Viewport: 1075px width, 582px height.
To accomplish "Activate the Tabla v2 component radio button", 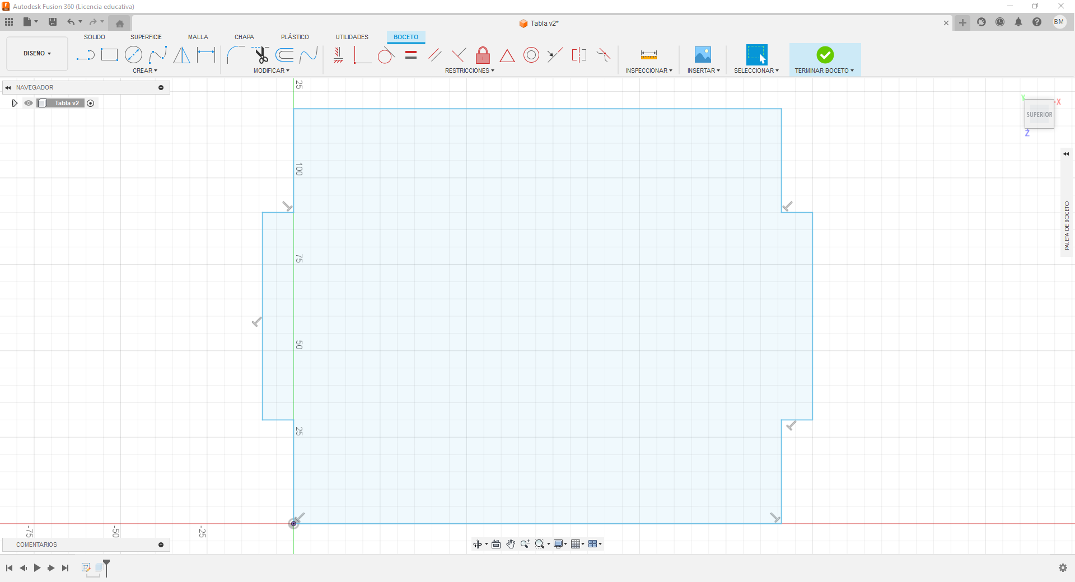I will click(91, 103).
